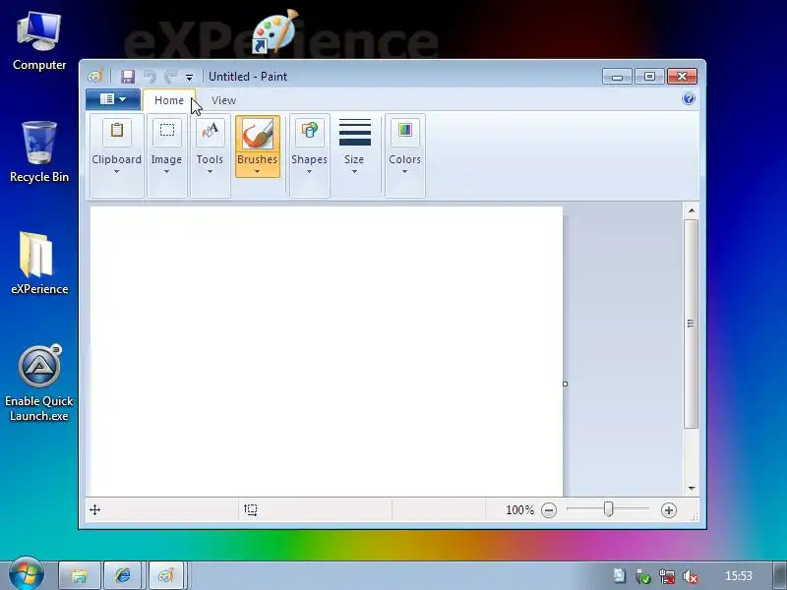Select the Recycle Bin desktop icon
This screenshot has height=590, width=787.
pyautogui.click(x=39, y=152)
